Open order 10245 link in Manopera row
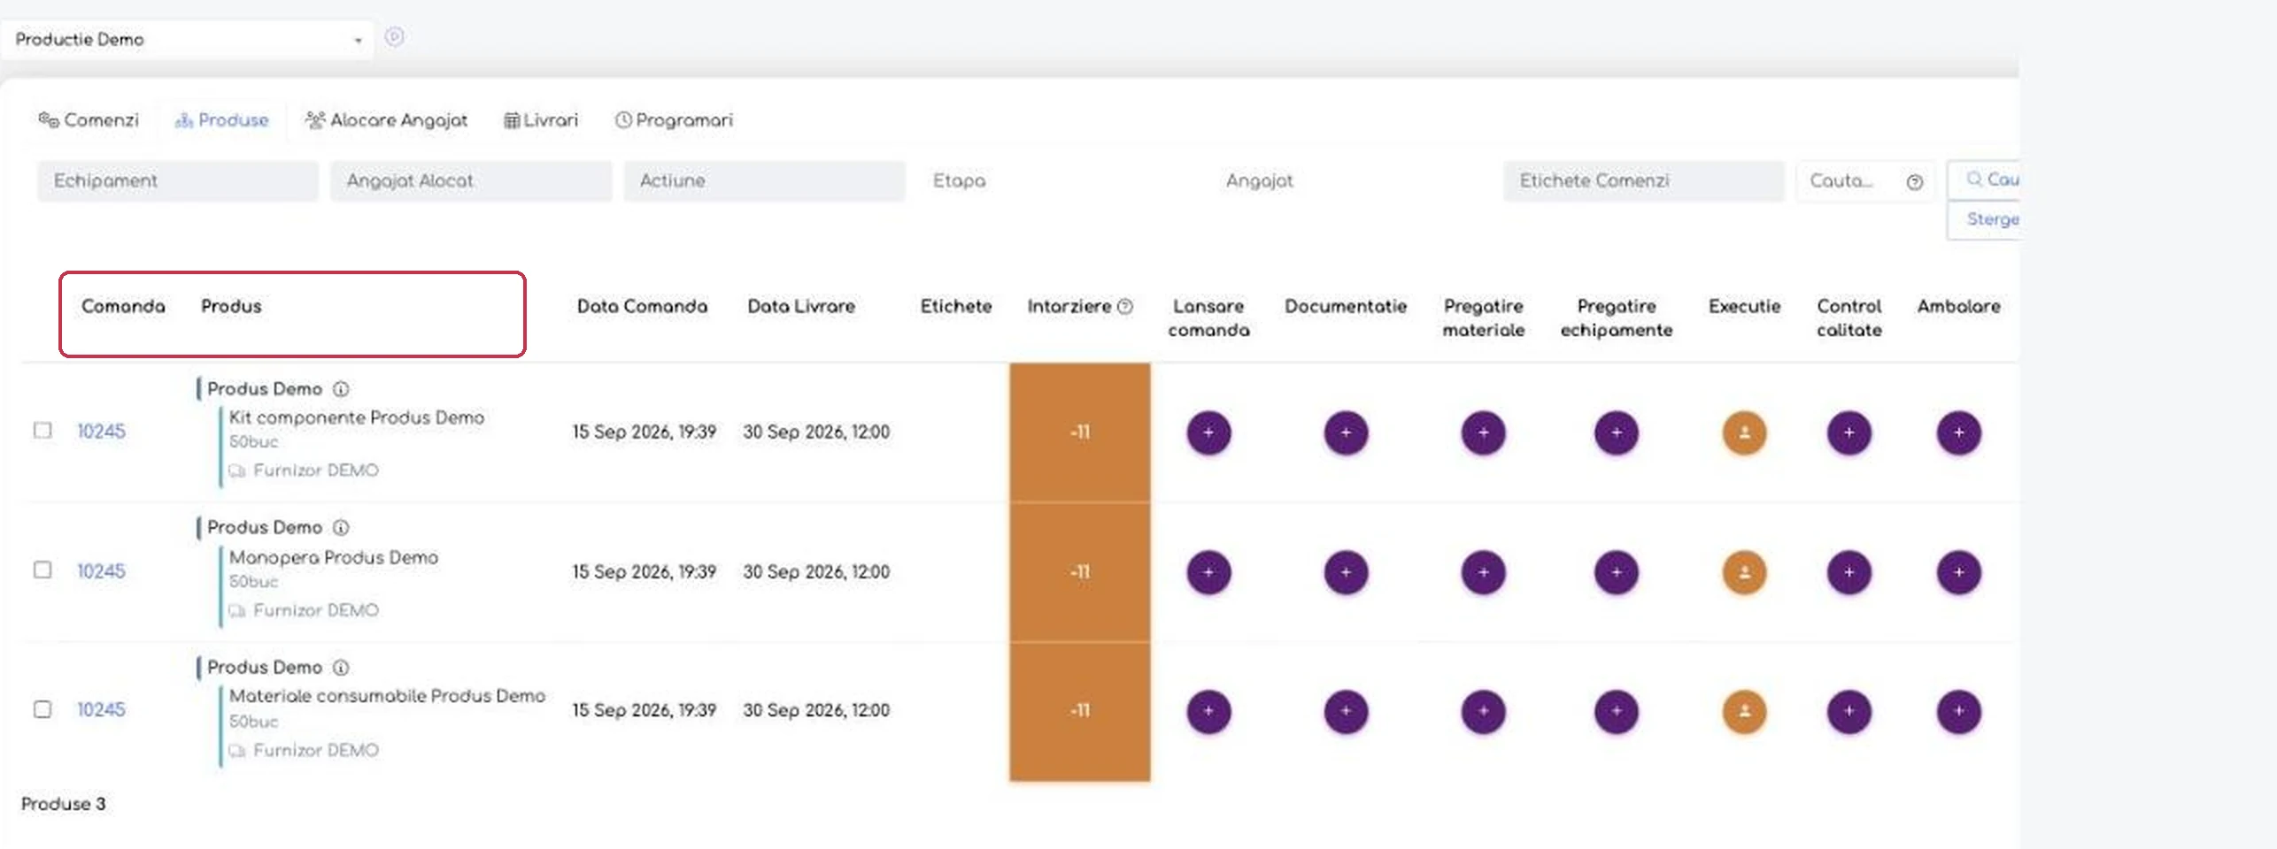Viewport: 2277px width, 849px height. click(101, 571)
